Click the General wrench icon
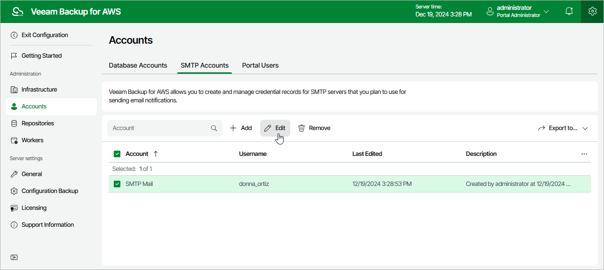Image resolution: width=604 pixels, height=270 pixels. [14, 174]
